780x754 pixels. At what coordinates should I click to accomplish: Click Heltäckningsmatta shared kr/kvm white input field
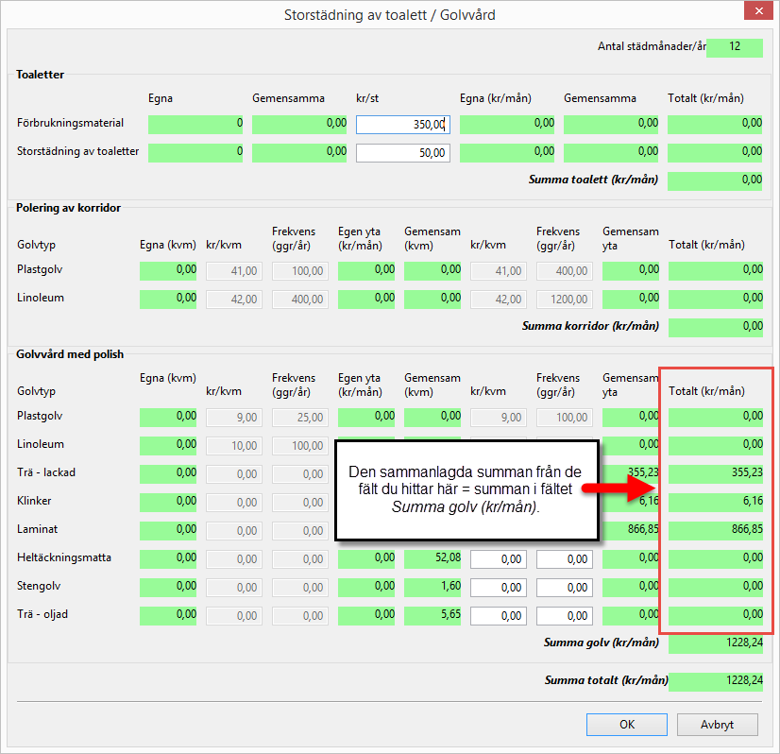point(499,559)
